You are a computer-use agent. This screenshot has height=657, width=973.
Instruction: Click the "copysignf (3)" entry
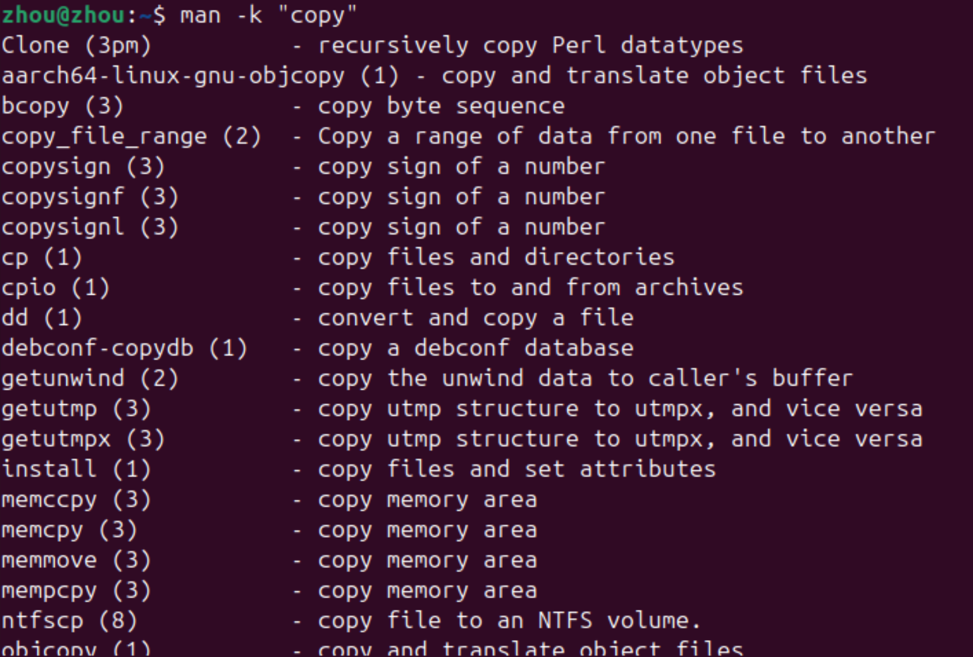tap(90, 197)
